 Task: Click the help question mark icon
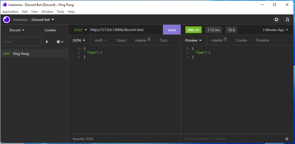click(x=287, y=139)
